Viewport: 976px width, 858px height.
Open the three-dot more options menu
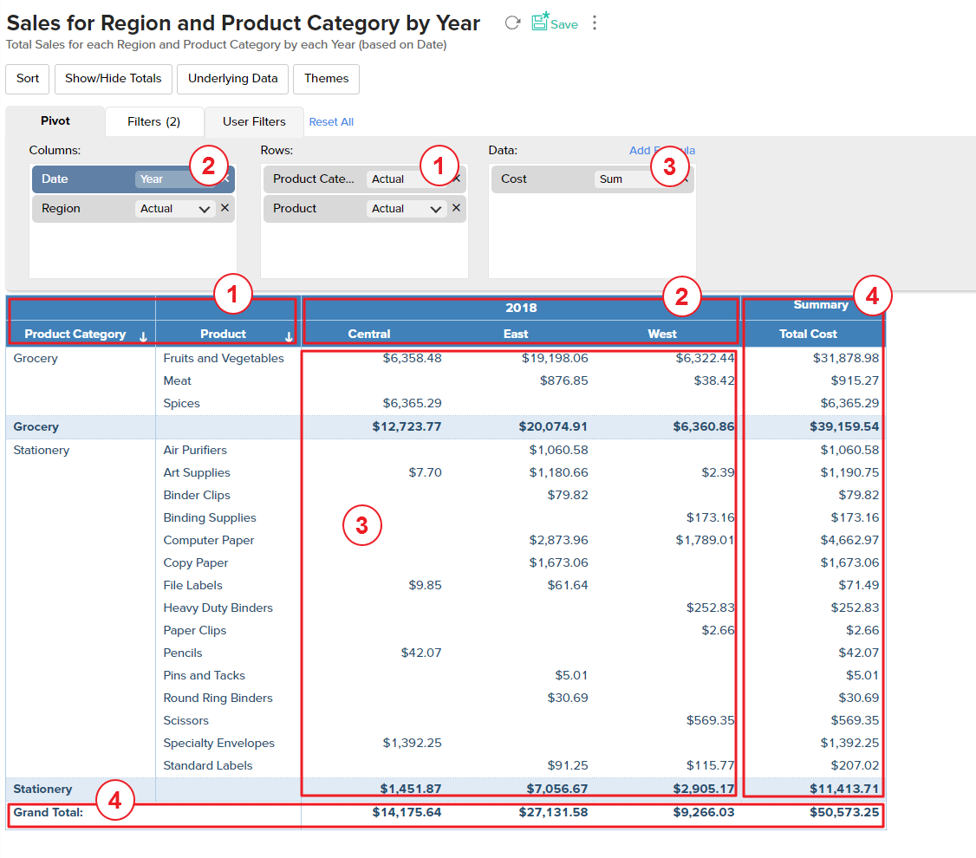595,23
